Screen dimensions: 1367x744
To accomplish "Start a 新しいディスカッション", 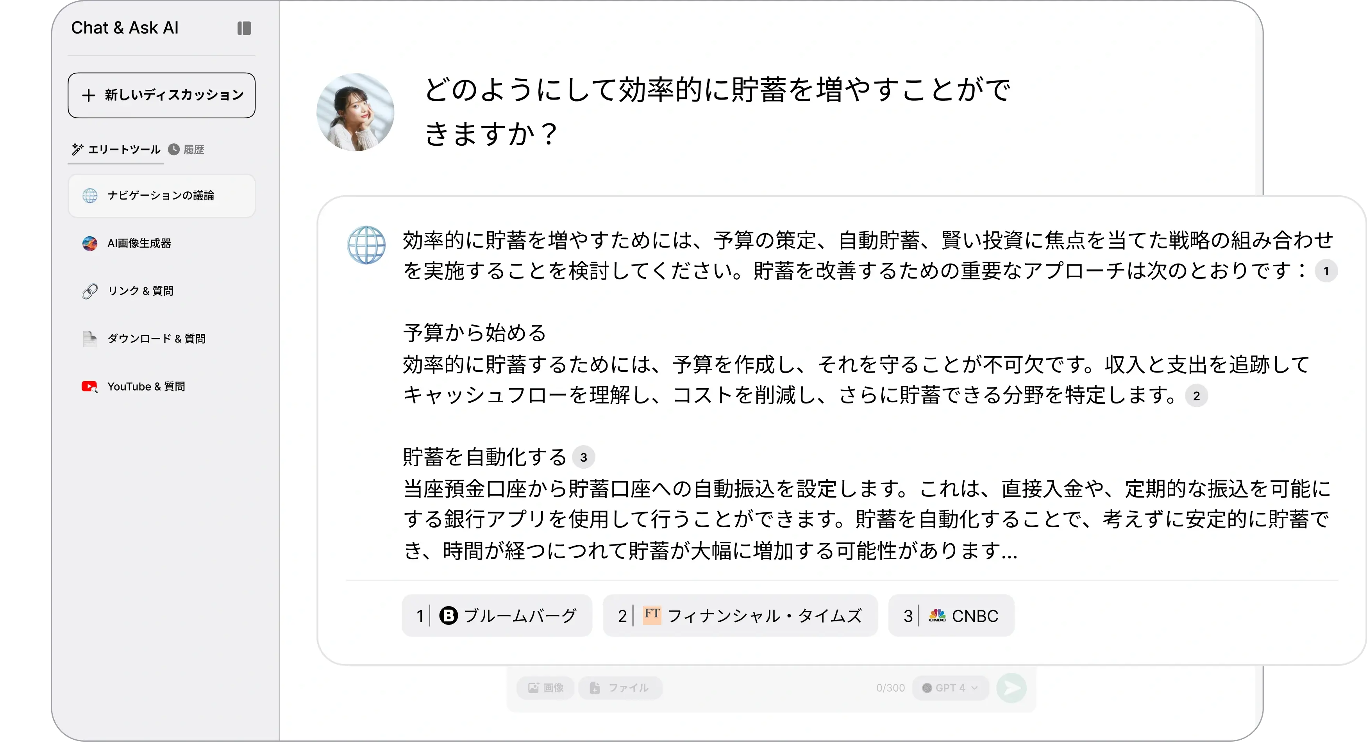I will coord(161,96).
